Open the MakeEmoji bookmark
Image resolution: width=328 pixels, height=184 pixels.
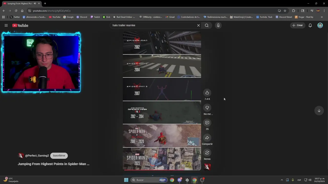pyautogui.click(x=241, y=17)
